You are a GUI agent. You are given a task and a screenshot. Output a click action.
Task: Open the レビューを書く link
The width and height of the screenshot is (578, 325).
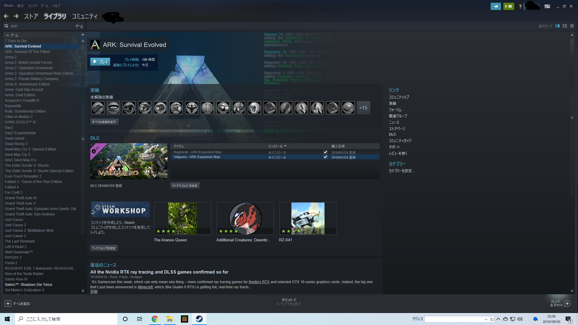point(398,153)
